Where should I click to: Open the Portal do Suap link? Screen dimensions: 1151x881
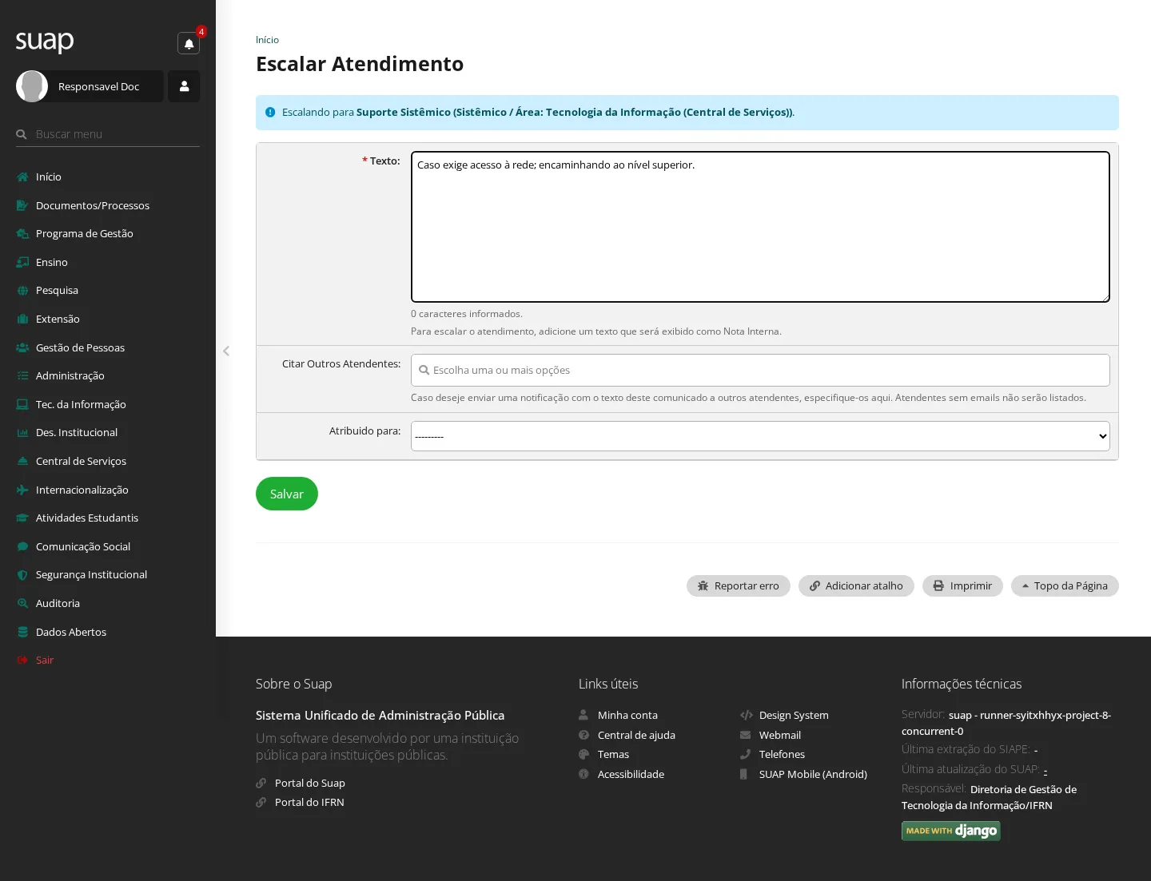(310, 783)
